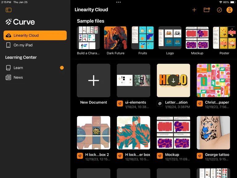Click the H lock...box 2 file name
Viewport: 237px width, 178px height.
[97, 155]
